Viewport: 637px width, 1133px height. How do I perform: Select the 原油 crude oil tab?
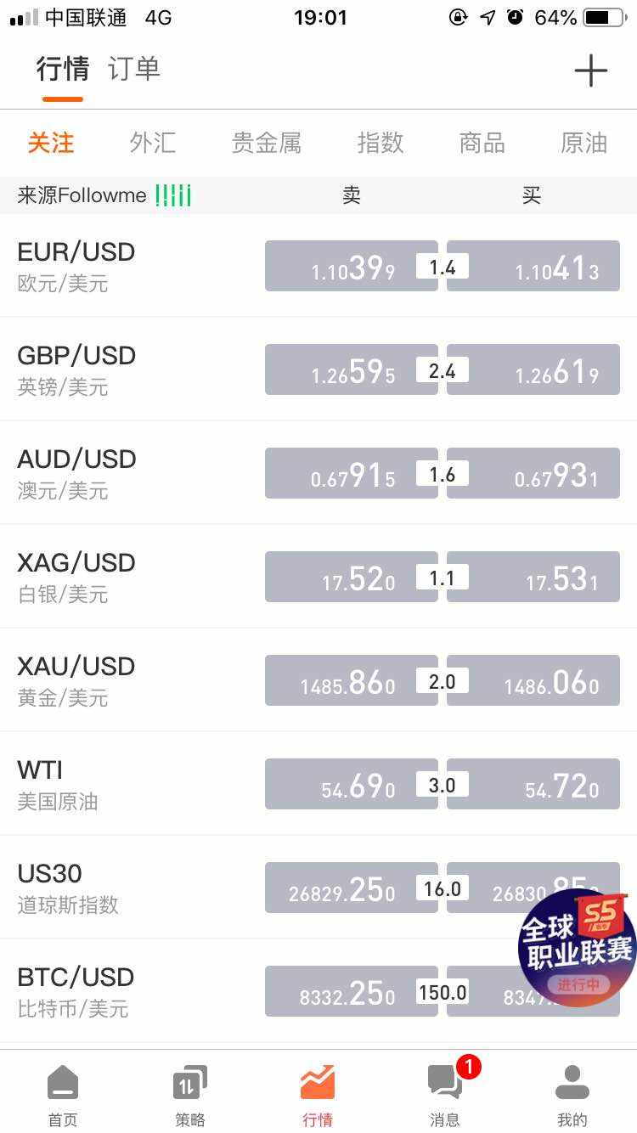tap(583, 143)
